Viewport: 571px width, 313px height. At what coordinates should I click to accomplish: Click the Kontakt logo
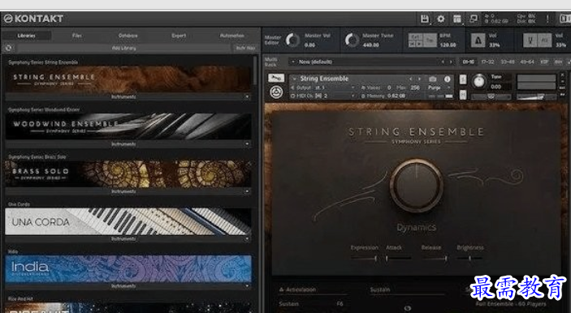[33, 19]
